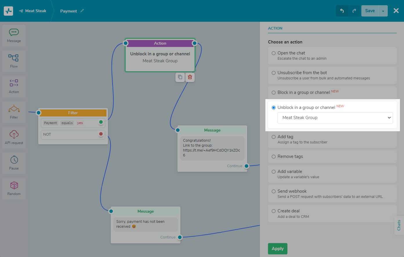
Task: Pick the API request sidebar icon
Action: coord(14,137)
